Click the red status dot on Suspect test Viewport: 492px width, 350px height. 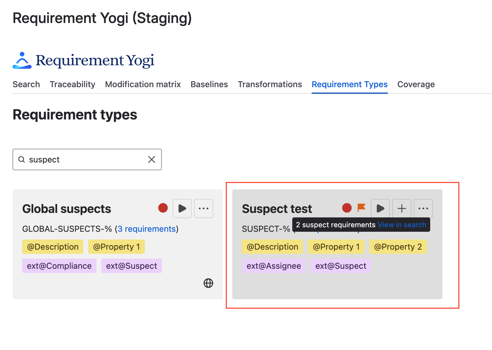coord(347,208)
